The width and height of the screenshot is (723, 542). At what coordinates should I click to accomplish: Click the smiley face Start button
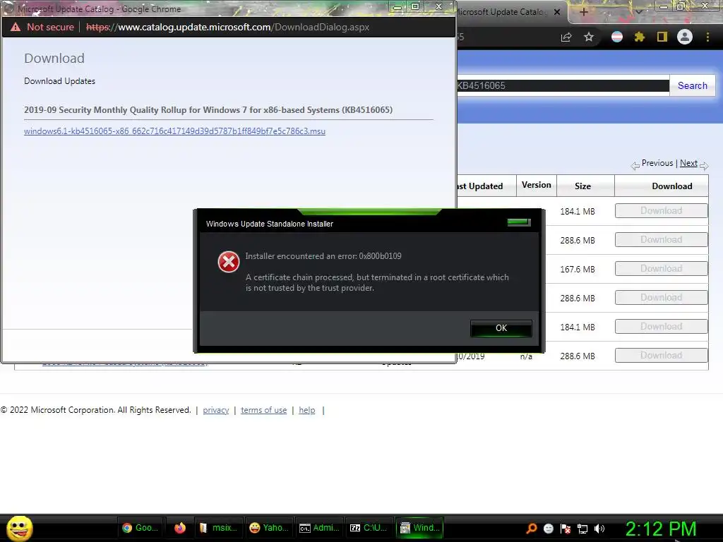tap(19, 528)
